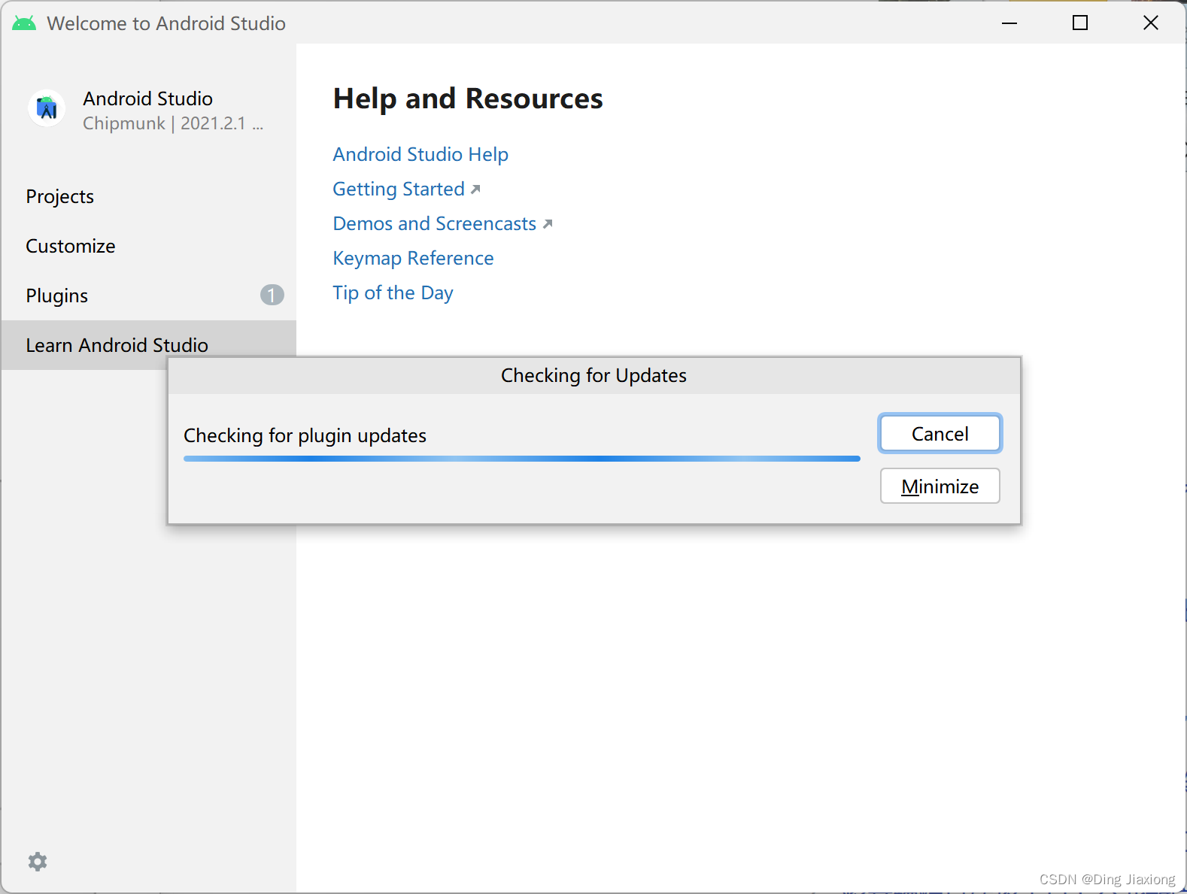Image resolution: width=1187 pixels, height=894 pixels.
Task: Open the Demos and Screencasts link
Action: coord(435,223)
